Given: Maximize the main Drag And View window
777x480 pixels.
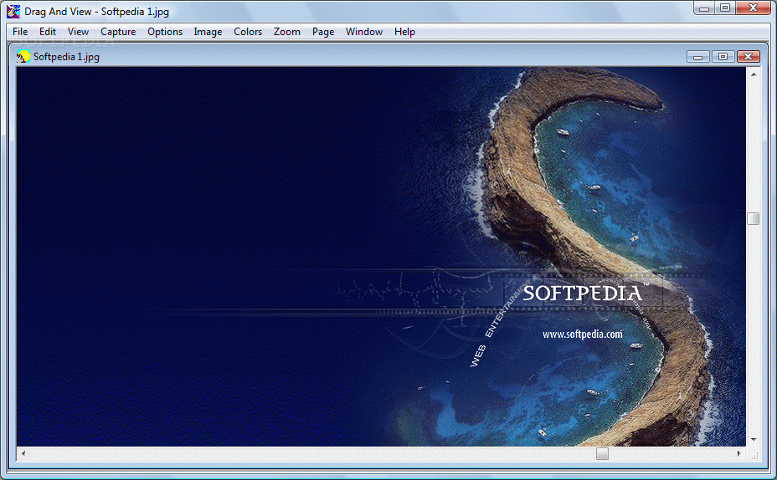Looking at the screenshot, I should tap(725, 8).
